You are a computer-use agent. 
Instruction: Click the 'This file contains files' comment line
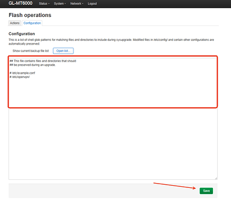point(43,61)
